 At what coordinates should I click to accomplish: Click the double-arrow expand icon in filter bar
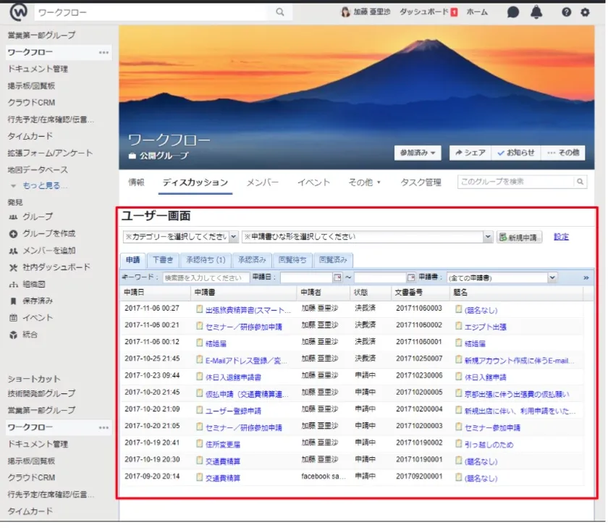click(x=586, y=277)
